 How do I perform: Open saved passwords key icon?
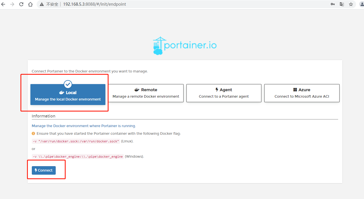click(x=333, y=4)
